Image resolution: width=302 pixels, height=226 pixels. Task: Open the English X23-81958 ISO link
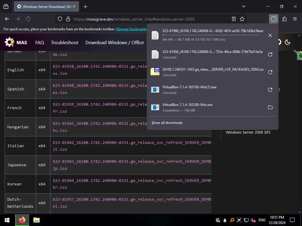pyautogui.click(x=100, y=70)
